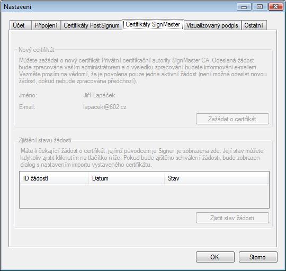The image size is (286, 271).
Task: Cancel with the Storno button
Action: pos(258,257)
